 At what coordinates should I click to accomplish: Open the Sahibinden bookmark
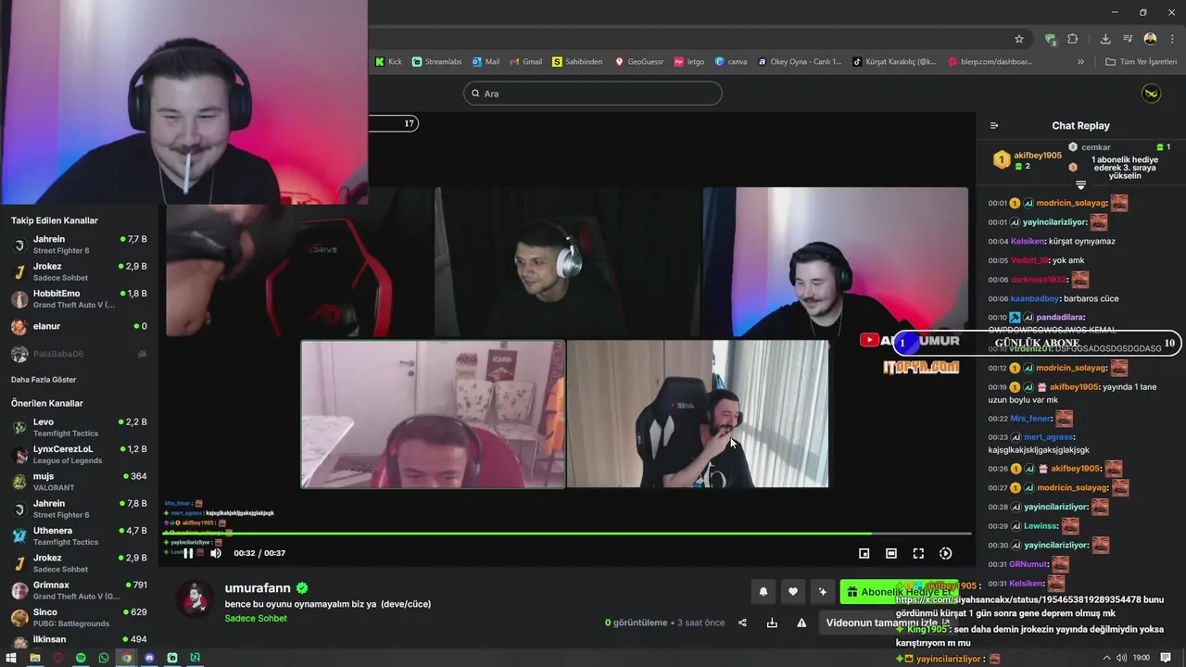click(x=577, y=62)
